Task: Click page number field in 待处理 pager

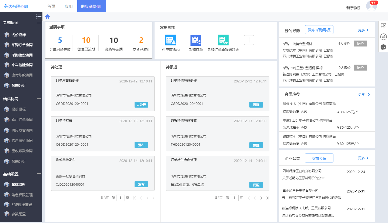Action: pos(121,198)
